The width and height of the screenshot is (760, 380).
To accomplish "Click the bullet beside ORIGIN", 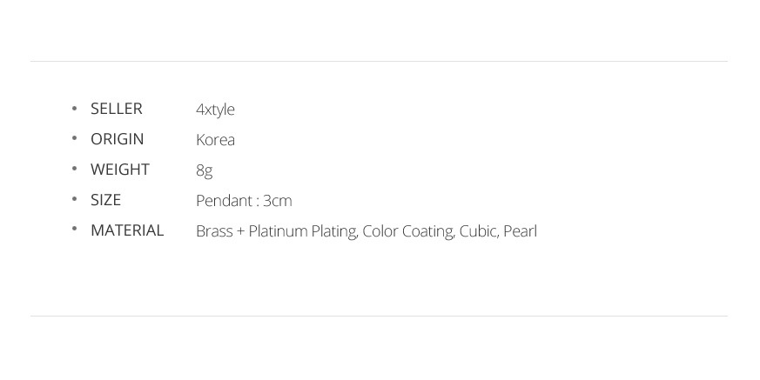I will click(74, 138).
